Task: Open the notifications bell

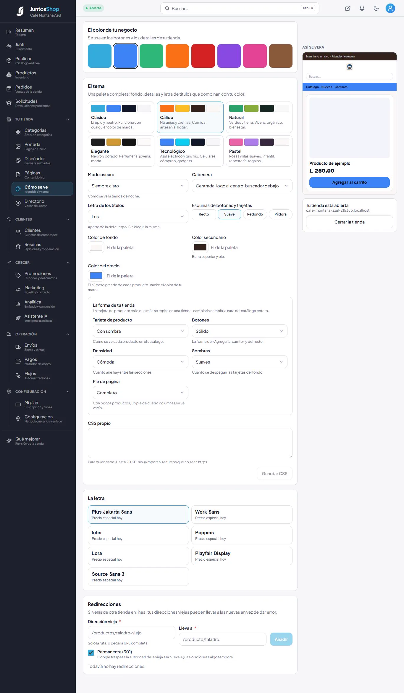Action: (362, 8)
